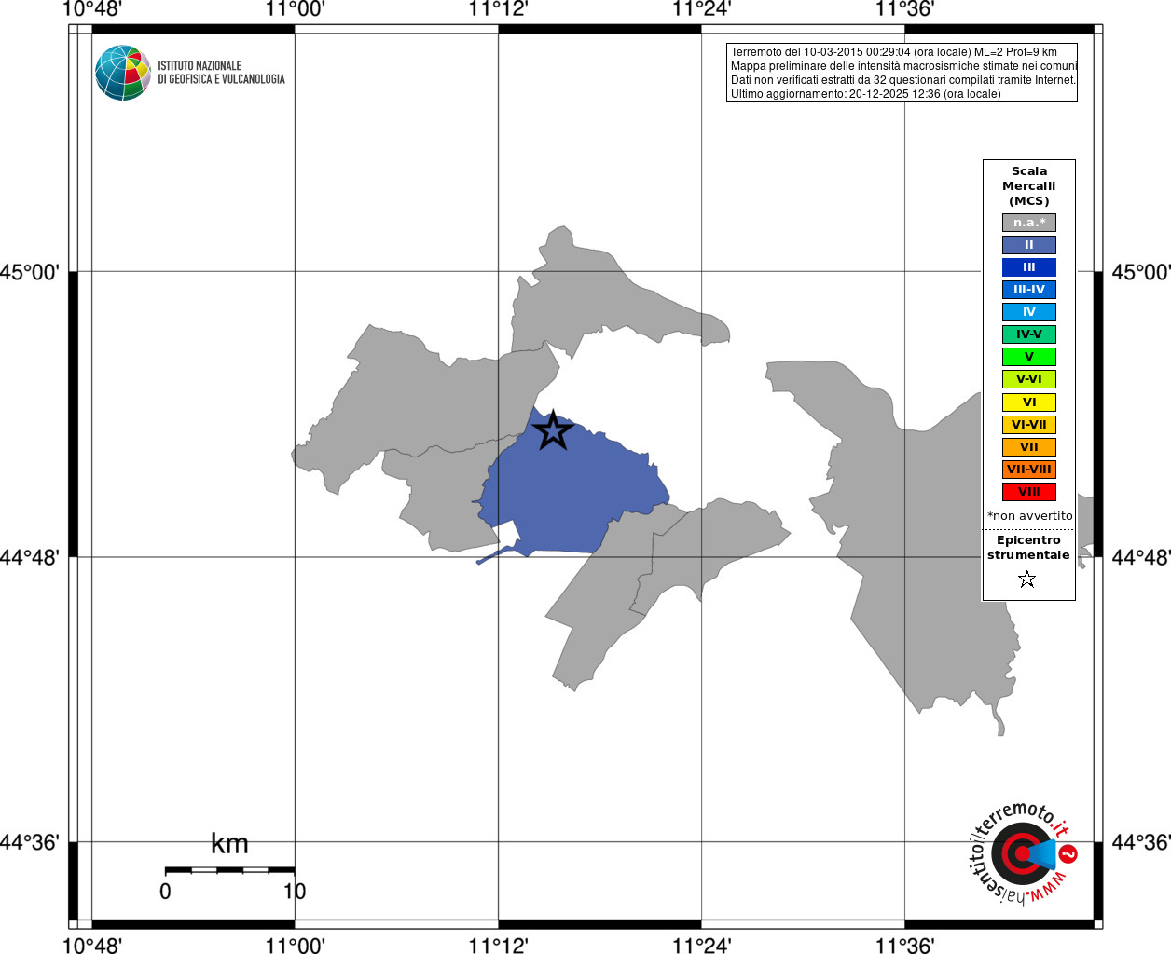Click the top axis label 11°12'
The width and height of the screenshot is (1171, 954).
498,9
